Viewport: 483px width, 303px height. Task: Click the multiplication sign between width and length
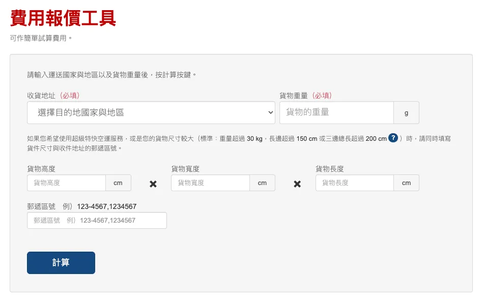(x=297, y=184)
